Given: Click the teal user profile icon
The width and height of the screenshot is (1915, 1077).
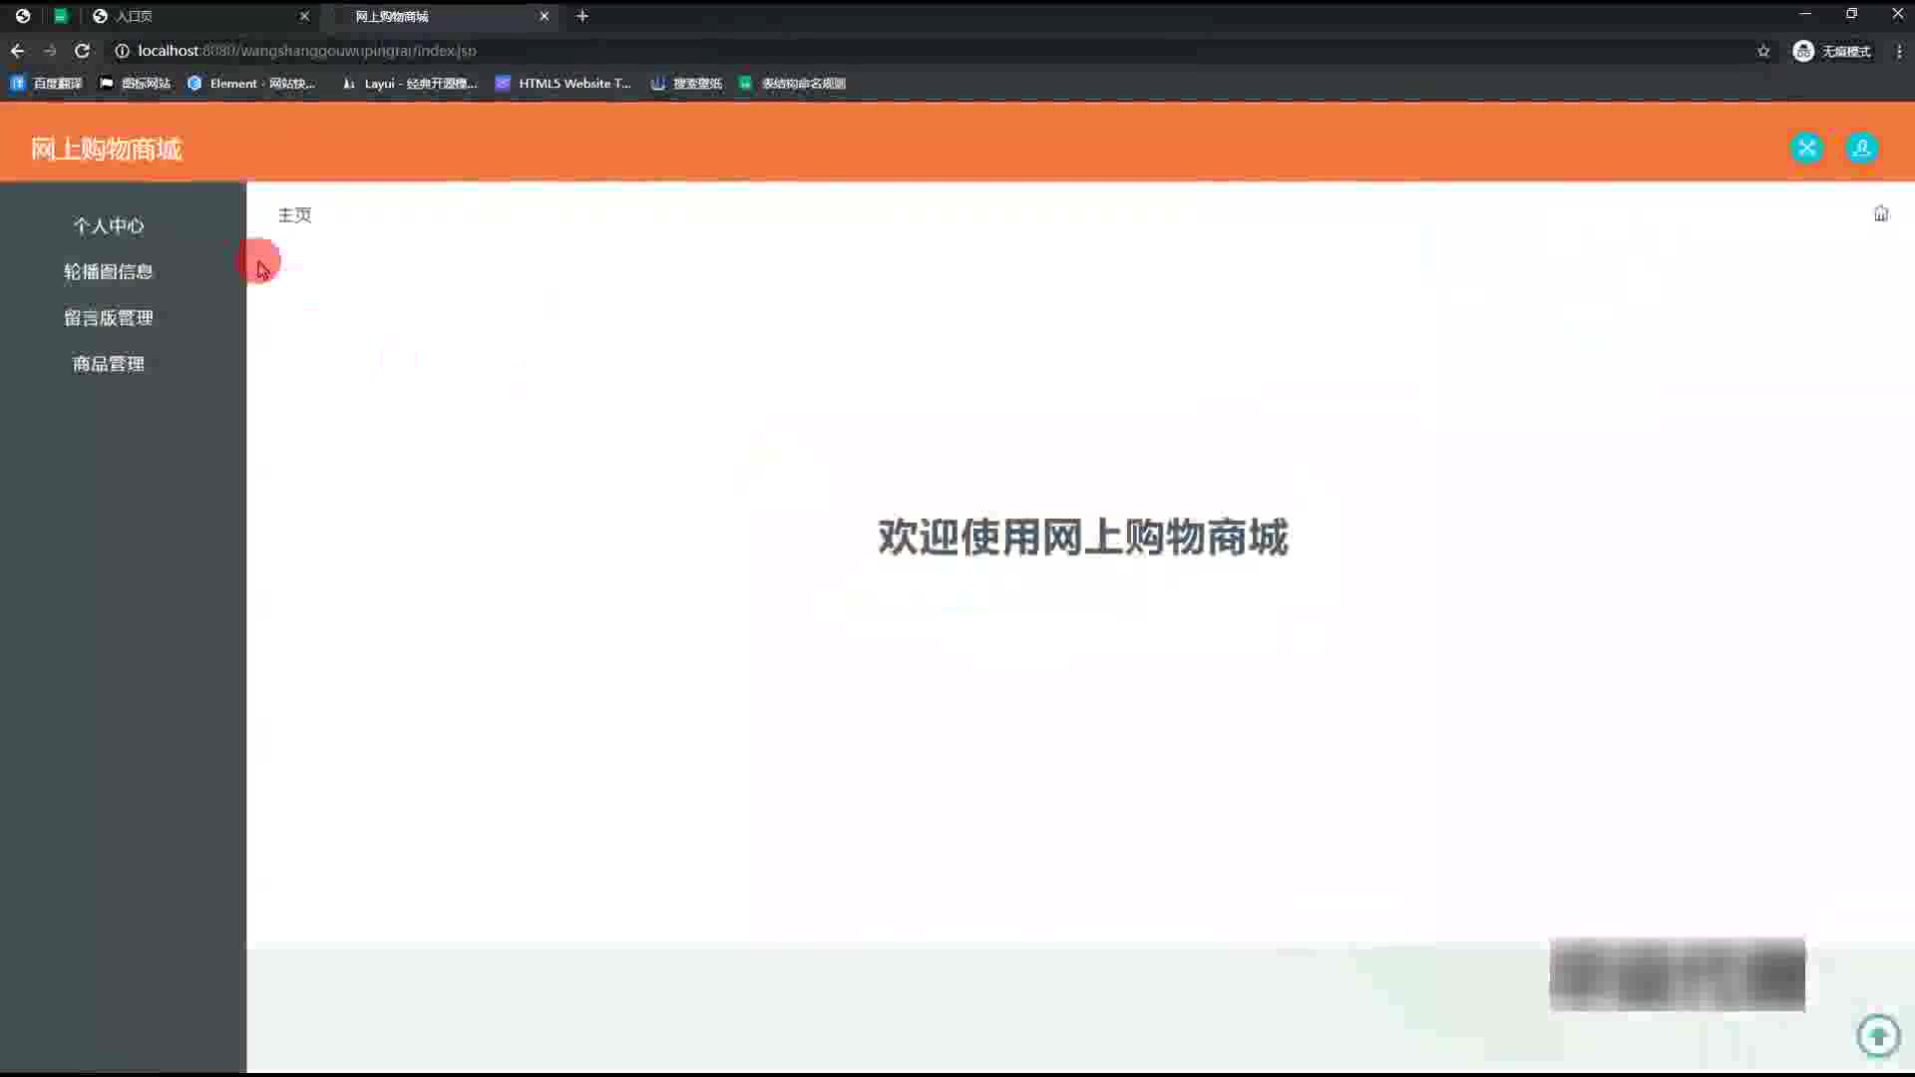Looking at the screenshot, I should point(1861,148).
